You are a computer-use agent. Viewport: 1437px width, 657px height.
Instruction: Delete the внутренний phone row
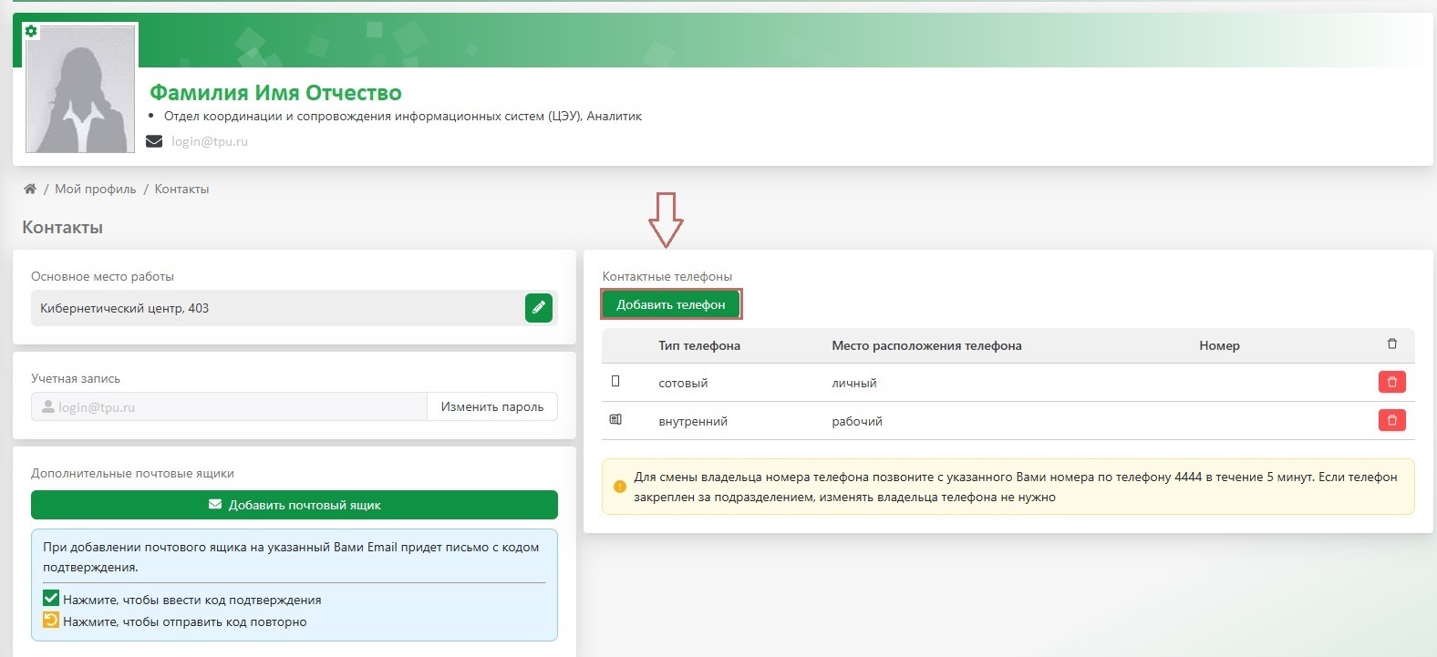pos(1391,420)
